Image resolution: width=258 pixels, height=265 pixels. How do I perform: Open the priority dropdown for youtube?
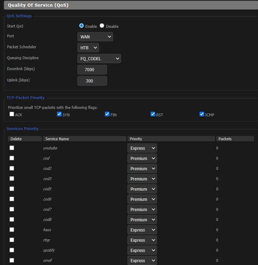click(x=142, y=148)
